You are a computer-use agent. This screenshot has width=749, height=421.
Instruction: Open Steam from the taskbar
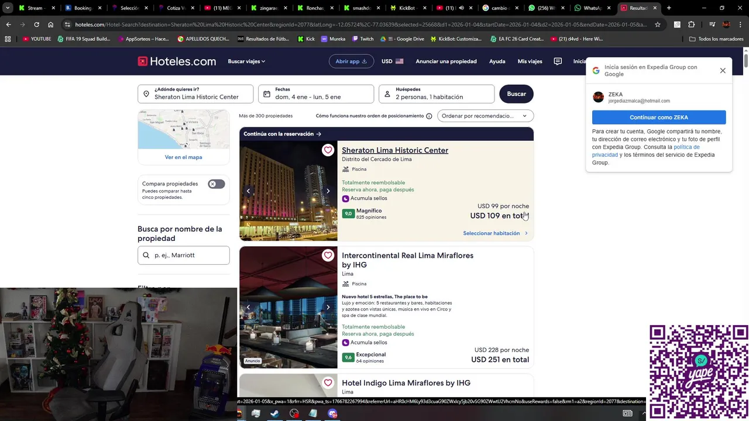click(274, 413)
